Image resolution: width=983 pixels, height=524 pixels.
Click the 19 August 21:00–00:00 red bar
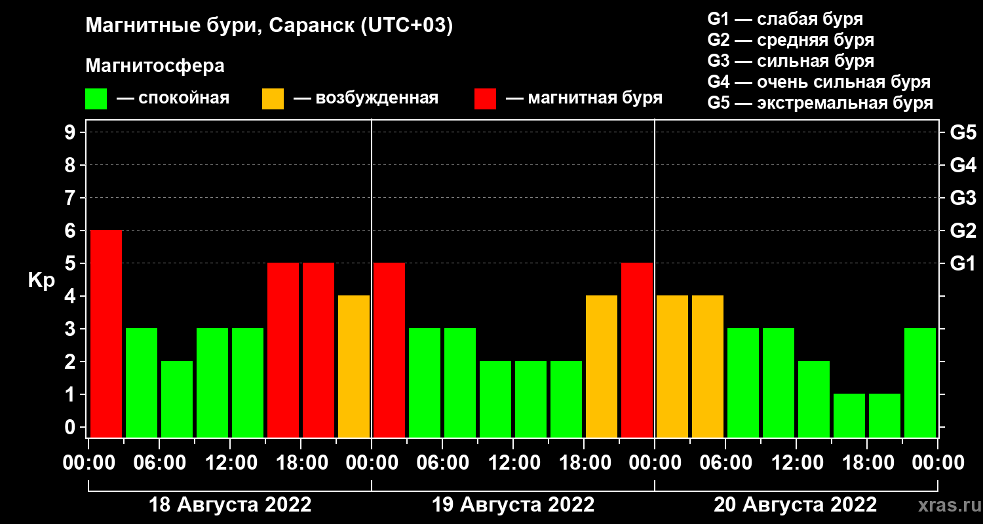click(637, 350)
